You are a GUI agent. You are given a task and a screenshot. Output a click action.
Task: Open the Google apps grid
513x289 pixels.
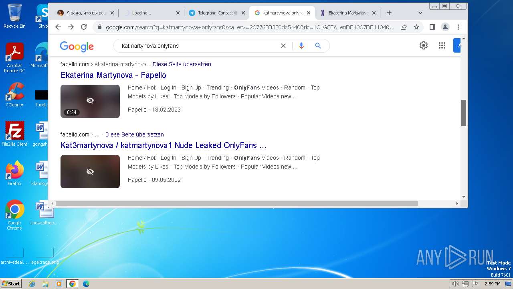pyautogui.click(x=442, y=45)
